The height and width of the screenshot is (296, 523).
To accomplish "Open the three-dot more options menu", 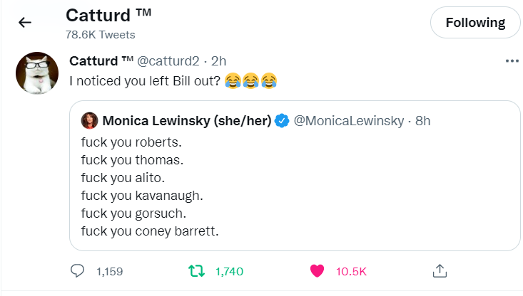I will click(512, 61).
